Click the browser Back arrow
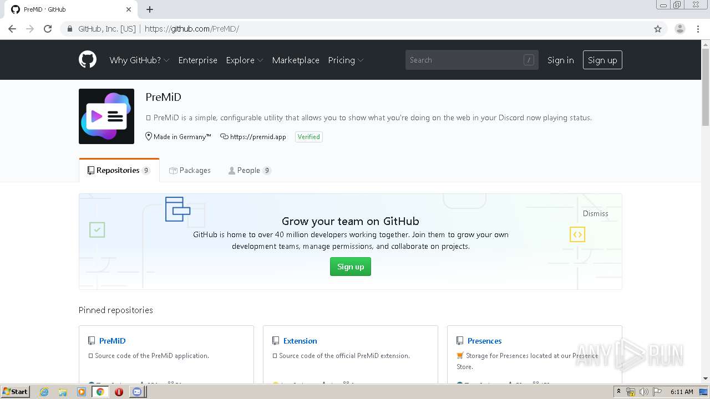 pos(12,29)
